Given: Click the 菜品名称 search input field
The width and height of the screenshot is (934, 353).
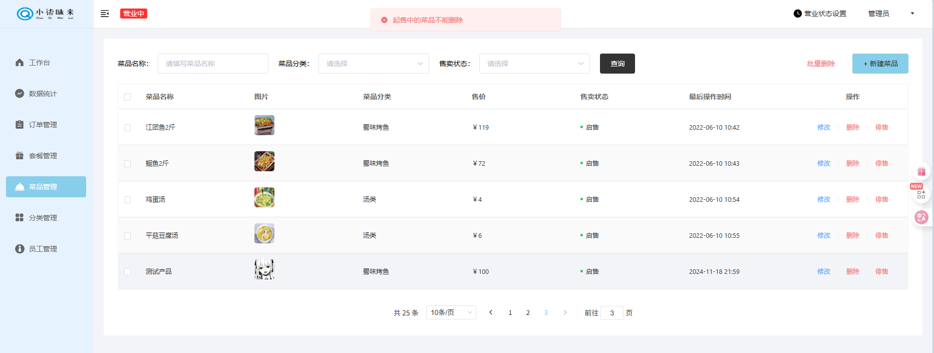Looking at the screenshot, I should [x=213, y=64].
